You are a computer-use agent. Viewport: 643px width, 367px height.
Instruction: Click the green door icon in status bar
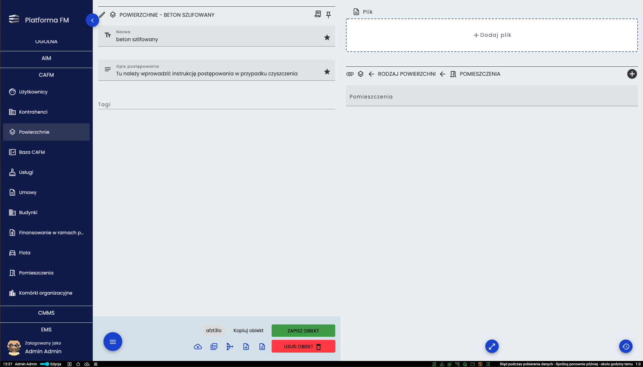click(488, 364)
